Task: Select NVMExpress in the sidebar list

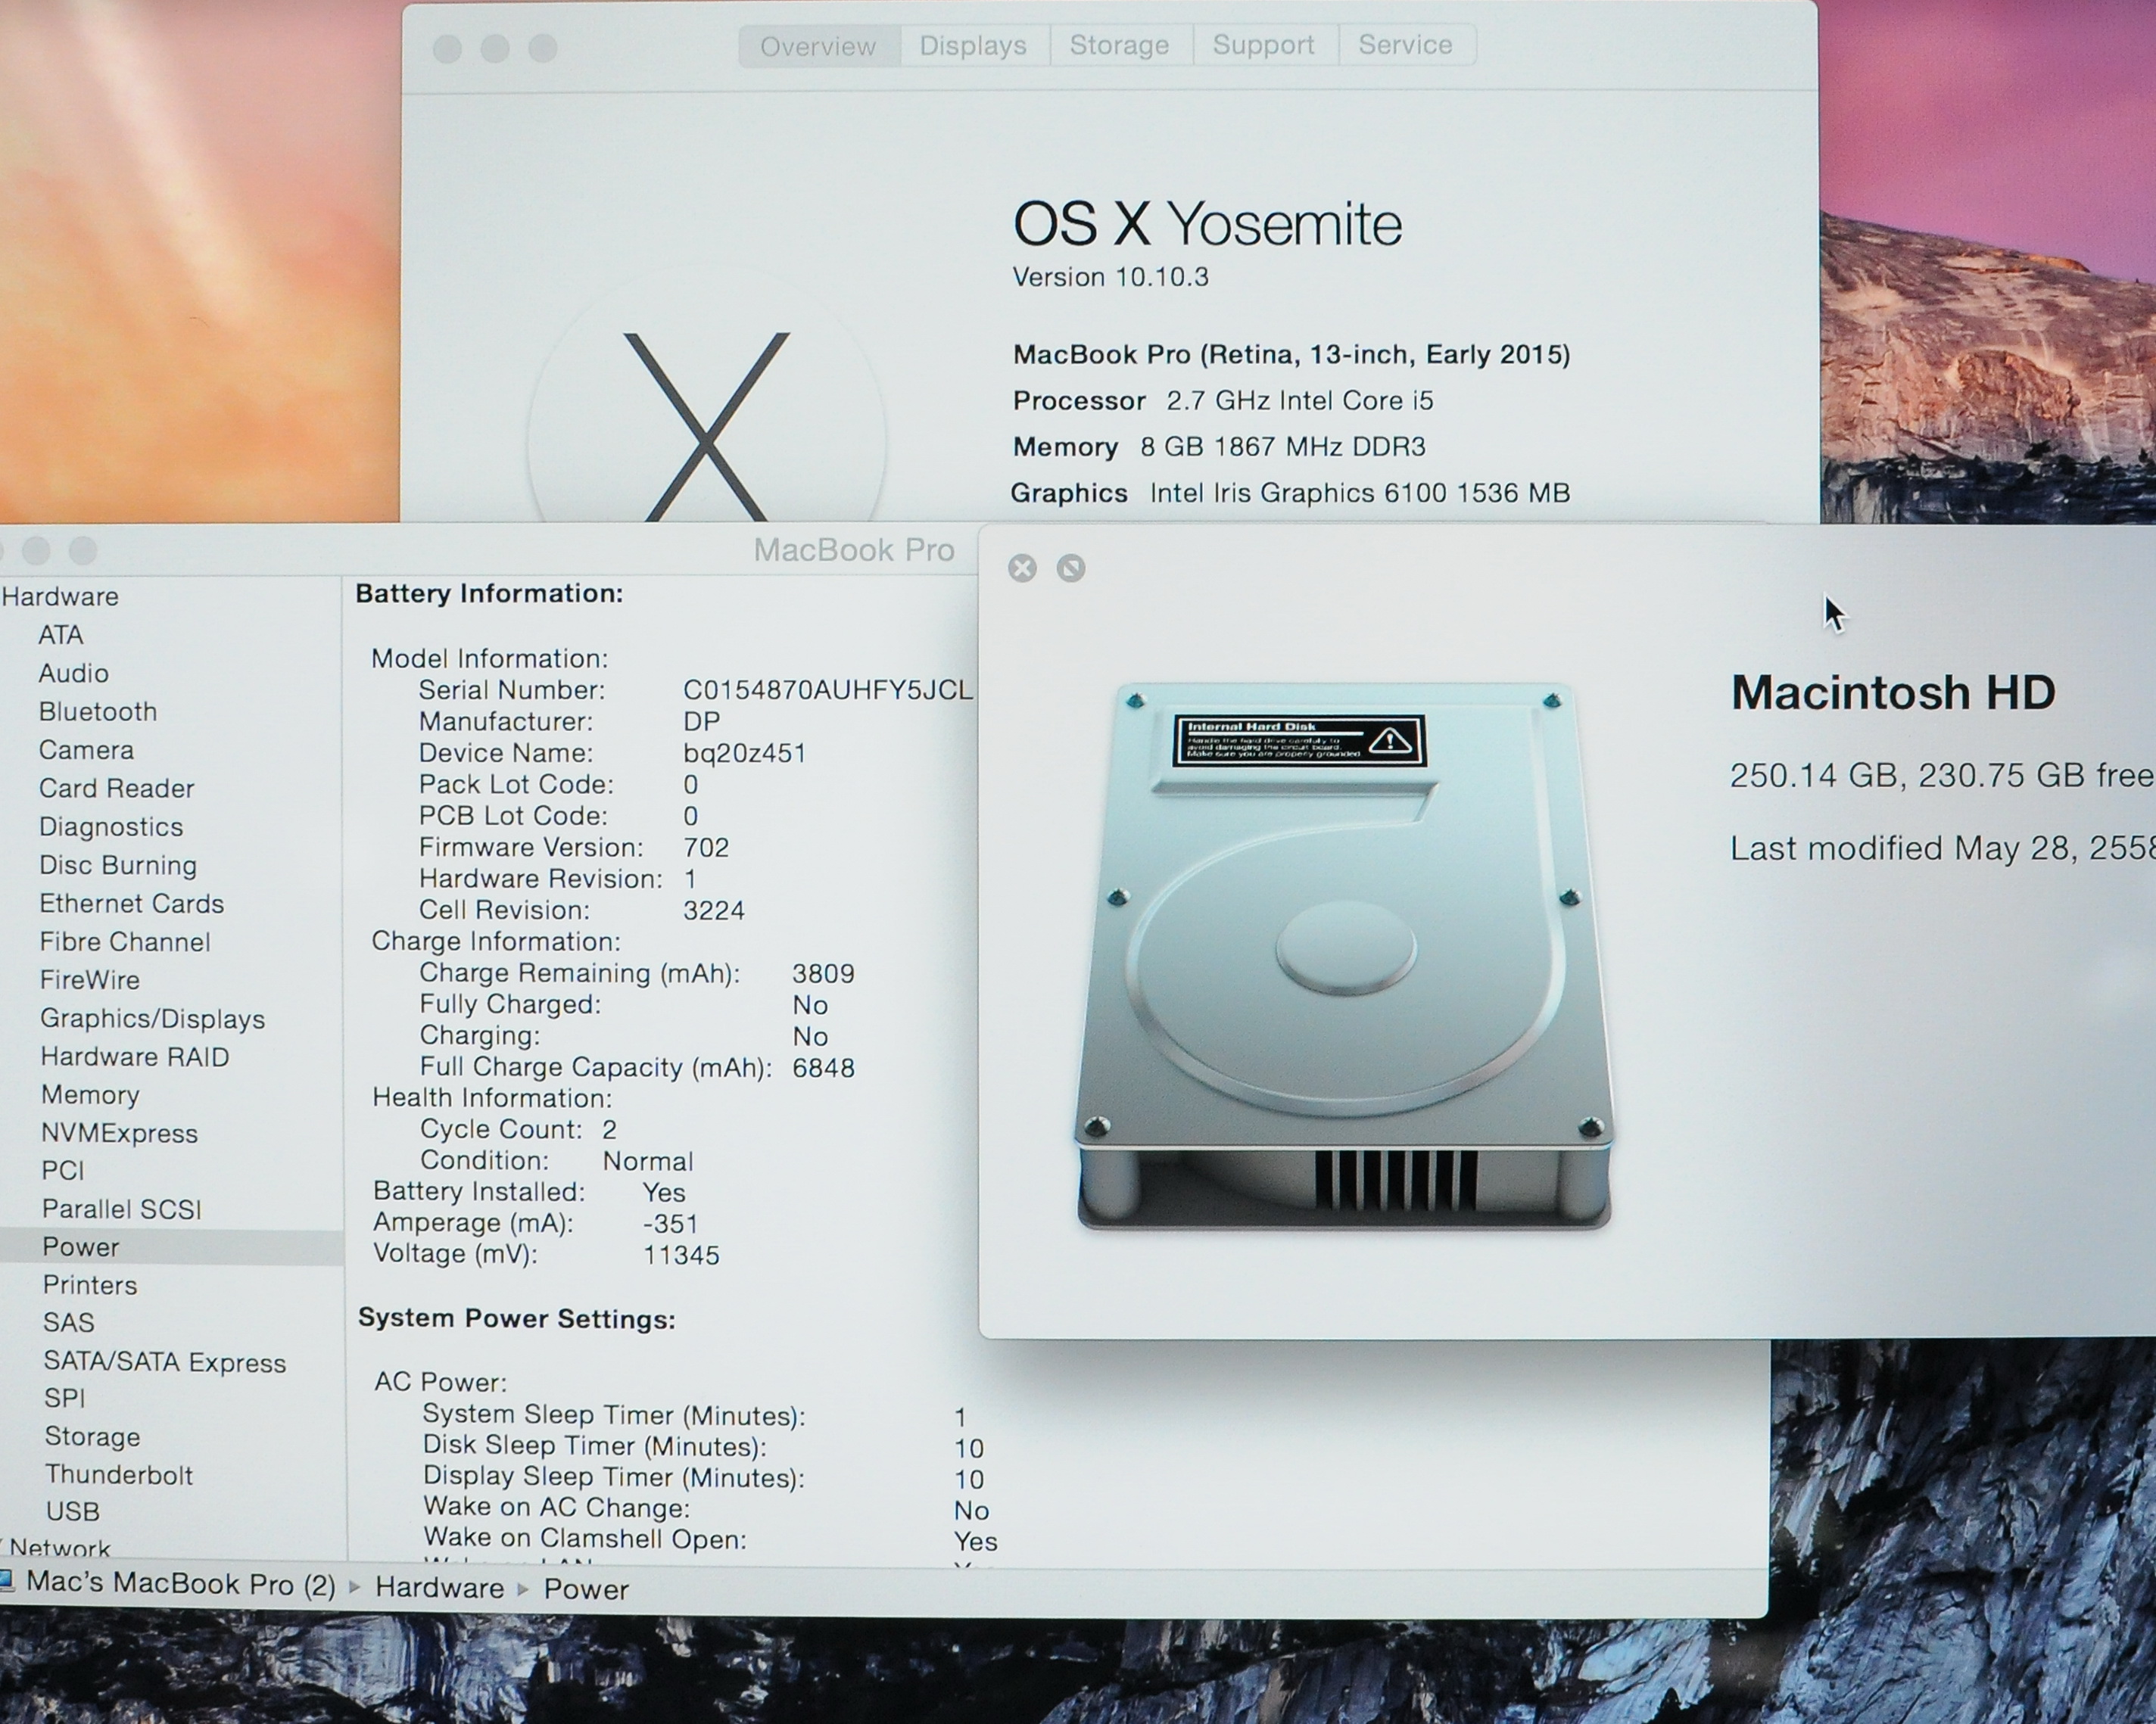Action: [x=119, y=1133]
